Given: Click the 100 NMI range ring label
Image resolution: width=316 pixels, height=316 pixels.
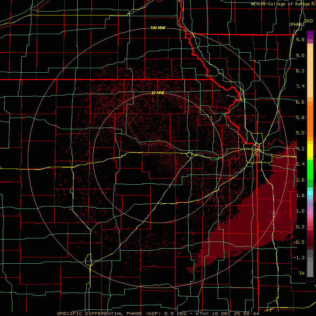Looking at the screenshot, I should coord(158,28).
